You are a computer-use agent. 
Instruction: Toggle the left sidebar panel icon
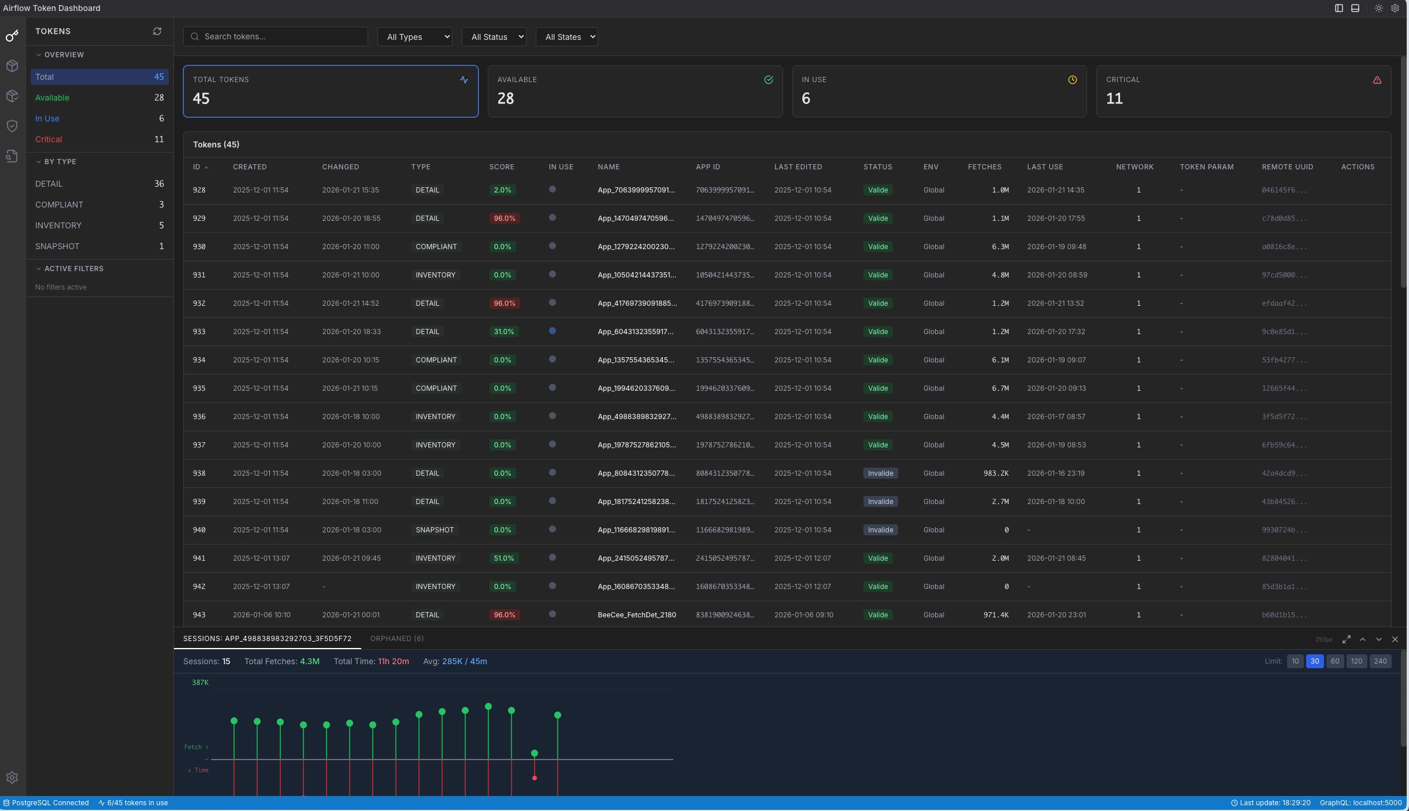point(1338,8)
